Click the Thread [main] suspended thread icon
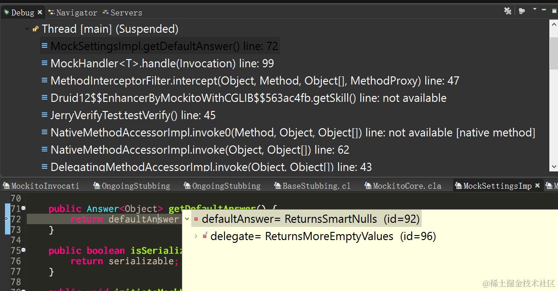Image resolution: width=558 pixels, height=291 pixels. click(x=36, y=29)
